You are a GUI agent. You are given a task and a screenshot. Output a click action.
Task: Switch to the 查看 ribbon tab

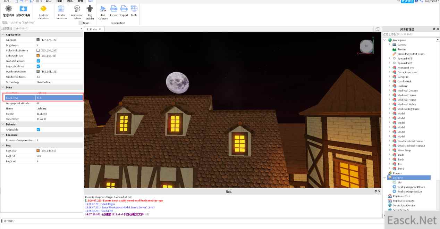pyautogui.click(x=80, y=1)
